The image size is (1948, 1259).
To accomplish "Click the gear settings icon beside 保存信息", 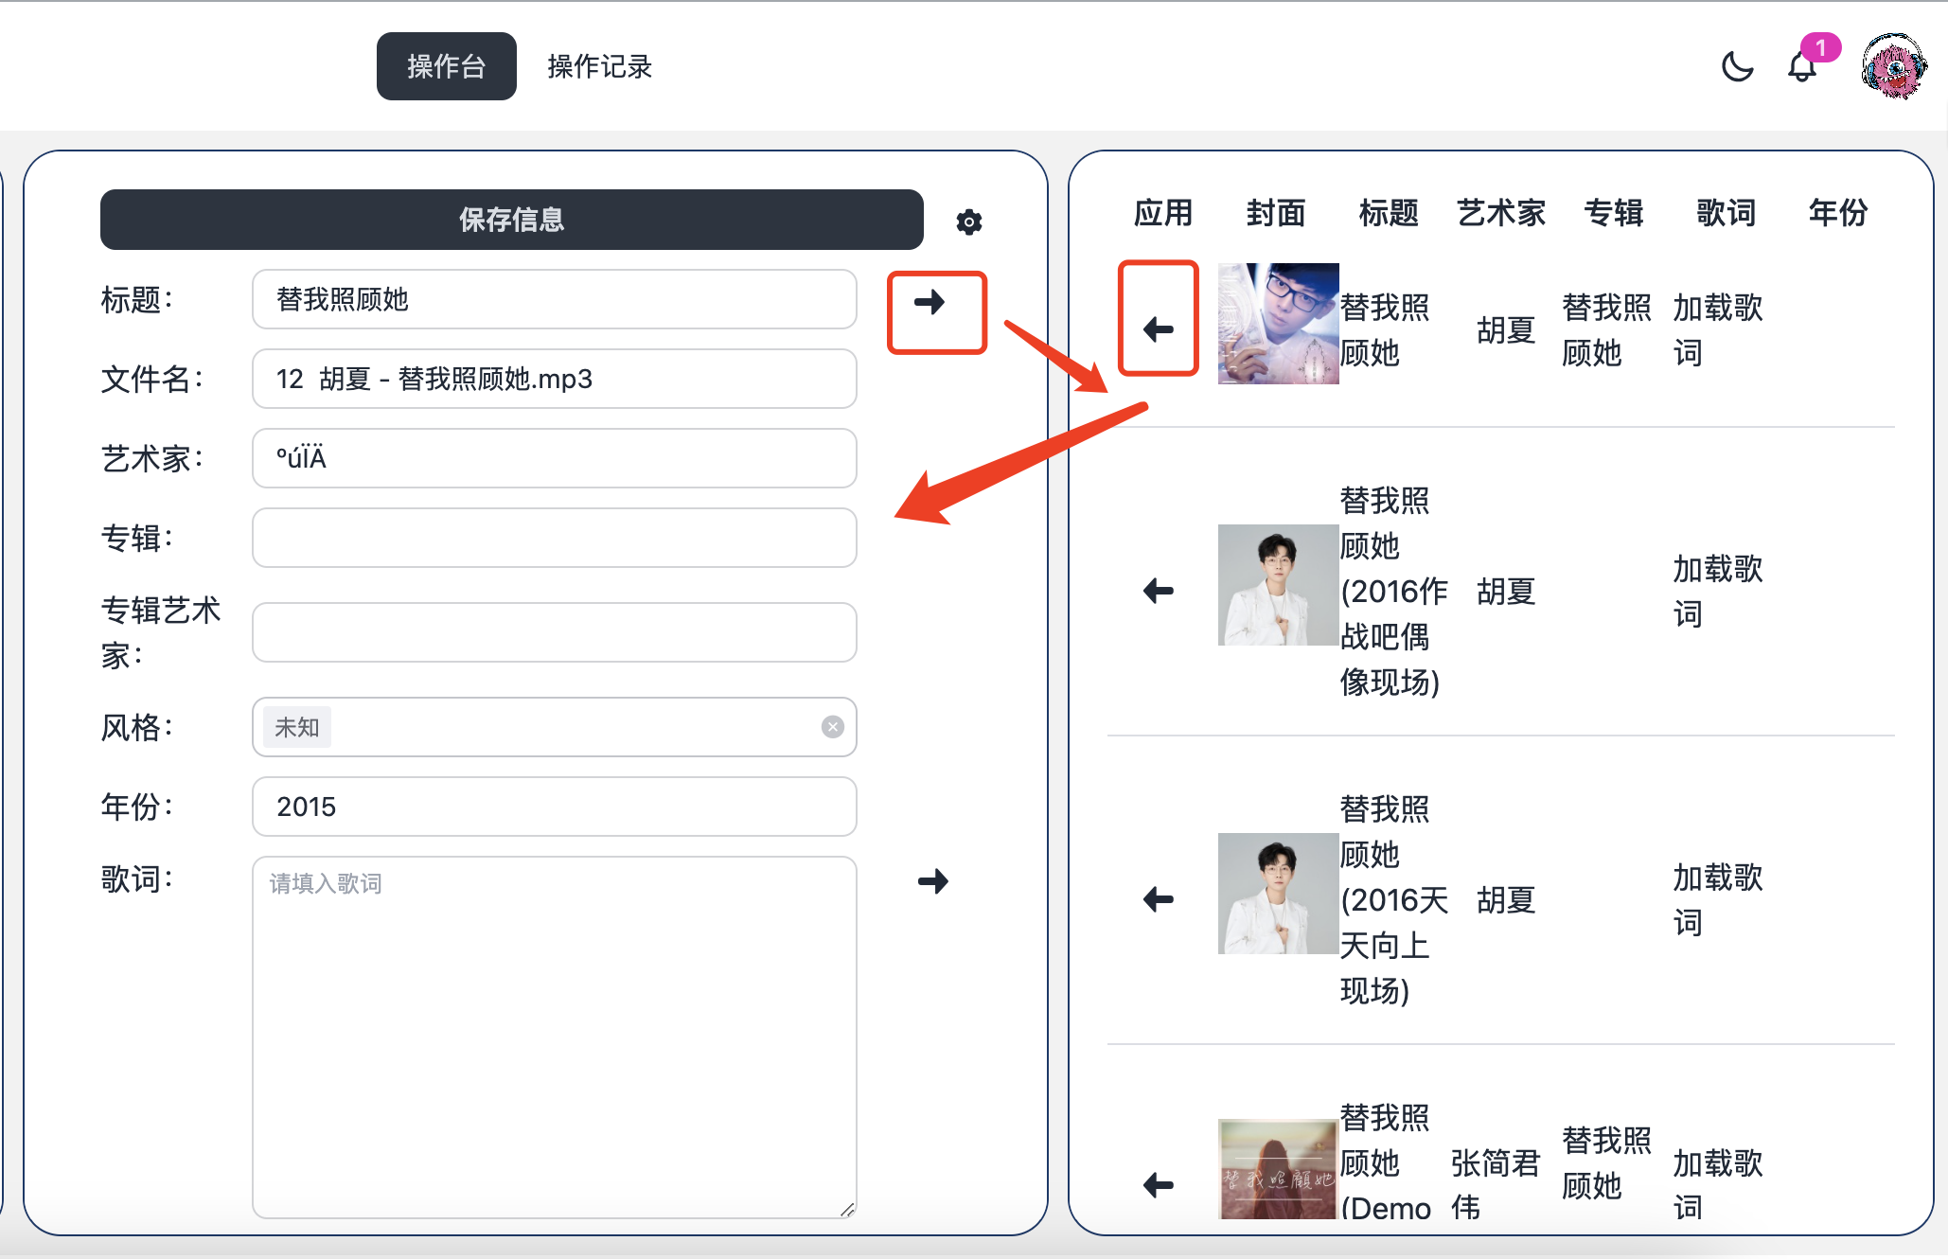I will 968,222.
